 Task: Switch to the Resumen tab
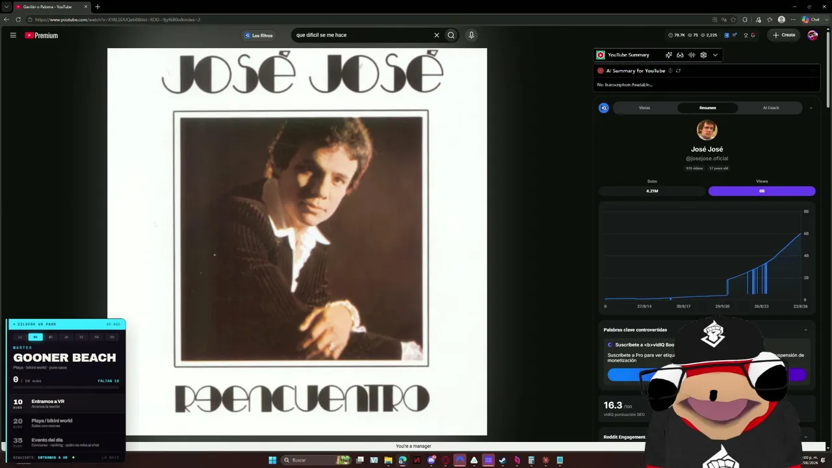(x=707, y=108)
